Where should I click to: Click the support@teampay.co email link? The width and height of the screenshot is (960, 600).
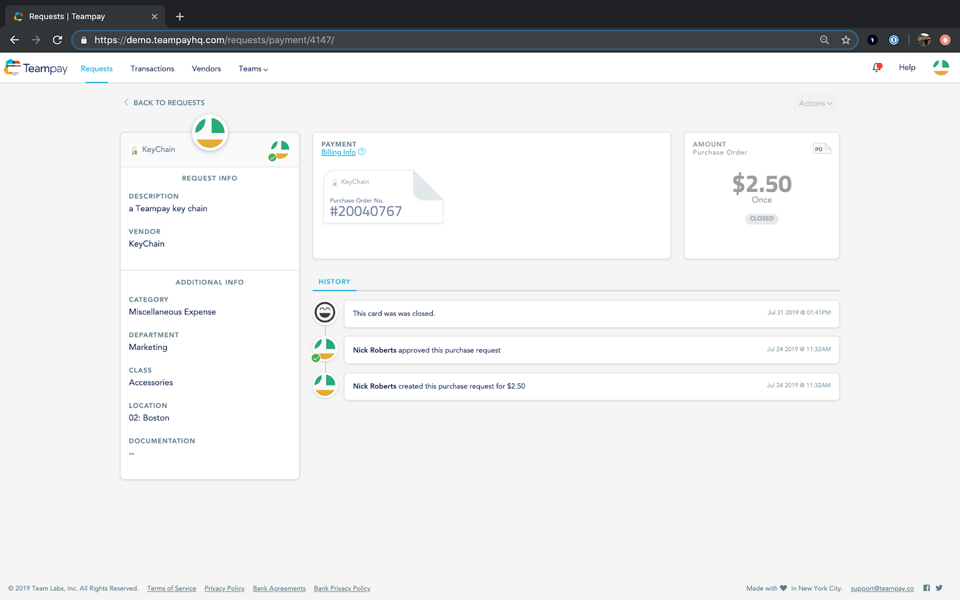(x=882, y=589)
